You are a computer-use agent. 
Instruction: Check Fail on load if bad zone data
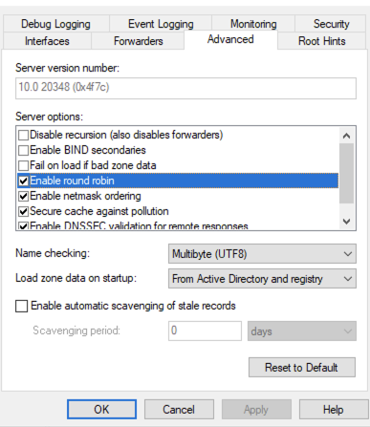[x=23, y=165]
